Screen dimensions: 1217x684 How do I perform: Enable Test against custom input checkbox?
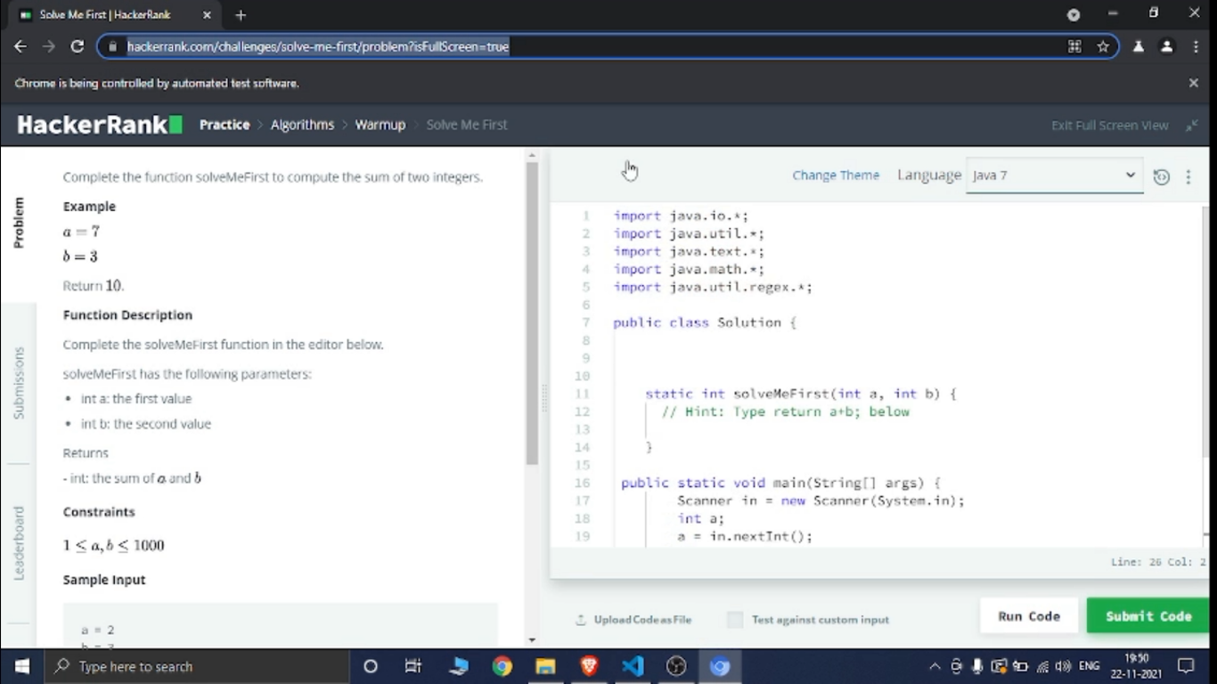coord(735,620)
